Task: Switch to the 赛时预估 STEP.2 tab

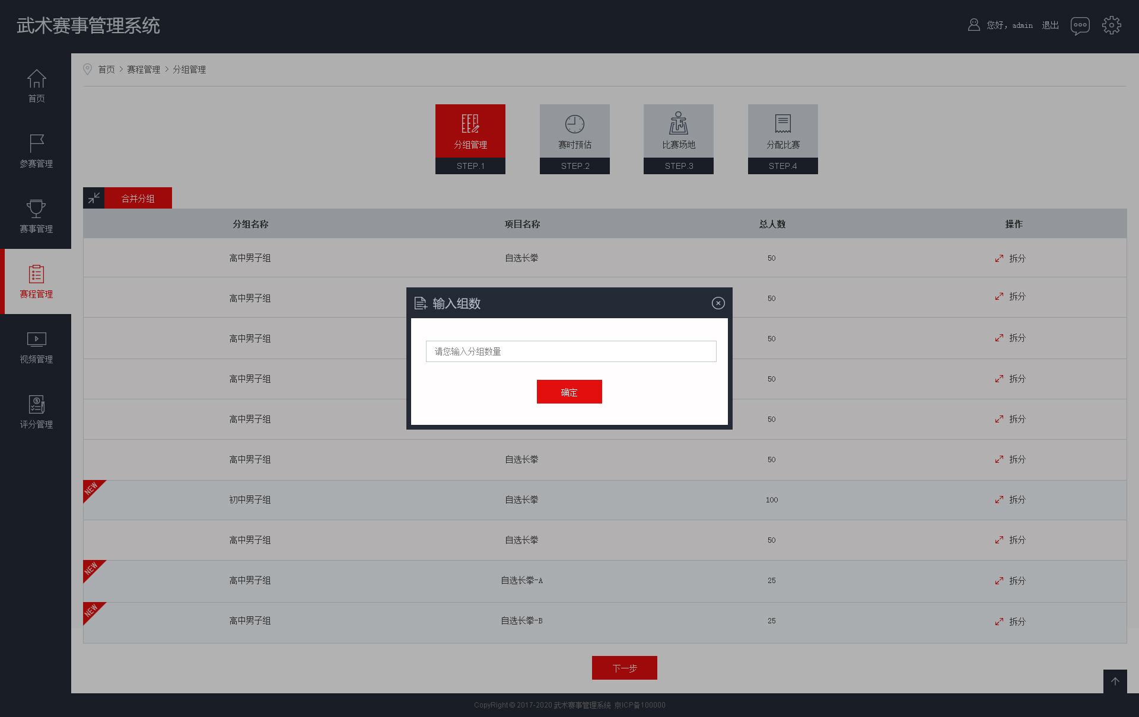Action: [x=574, y=139]
